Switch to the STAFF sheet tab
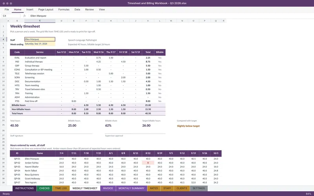Screen dimensions: 314x196 pyautogui.click(x=167, y=189)
